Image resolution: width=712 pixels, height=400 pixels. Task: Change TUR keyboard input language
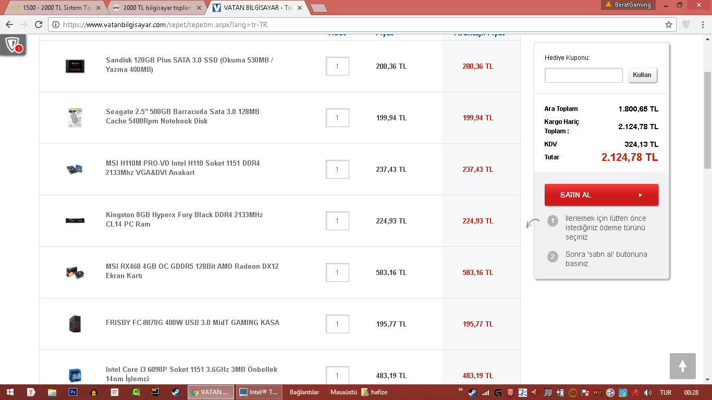[x=666, y=392]
